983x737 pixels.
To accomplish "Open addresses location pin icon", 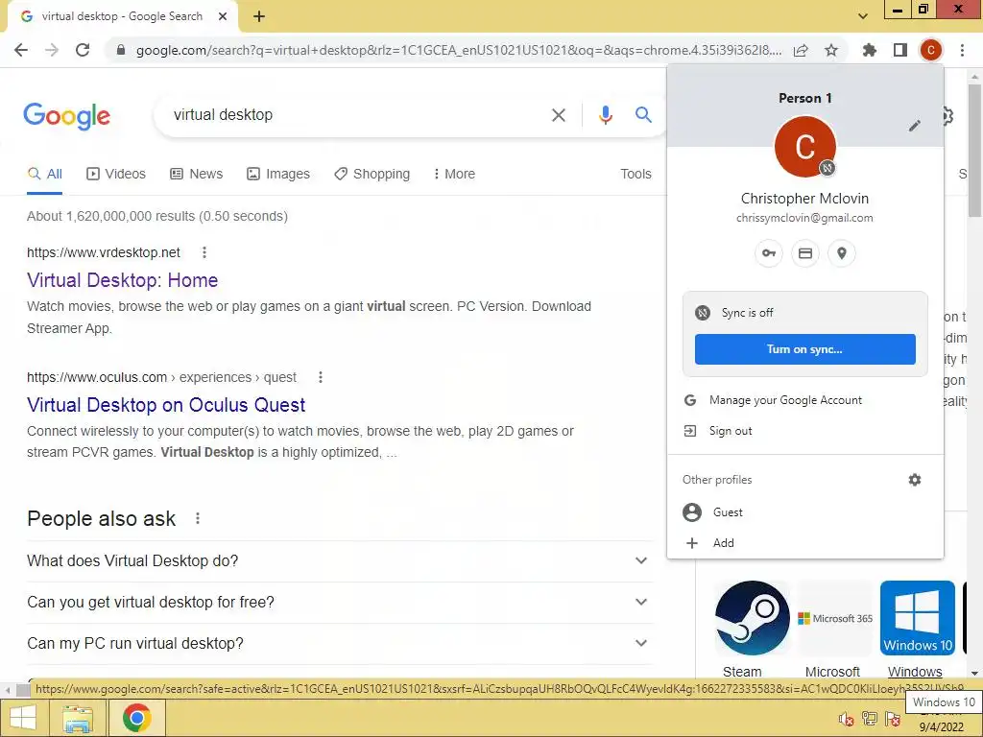I will (842, 253).
